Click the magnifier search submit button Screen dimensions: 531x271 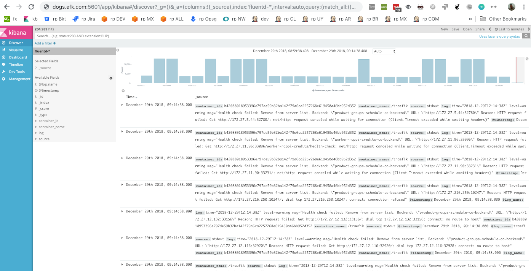pyautogui.click(x=526, y=36)
